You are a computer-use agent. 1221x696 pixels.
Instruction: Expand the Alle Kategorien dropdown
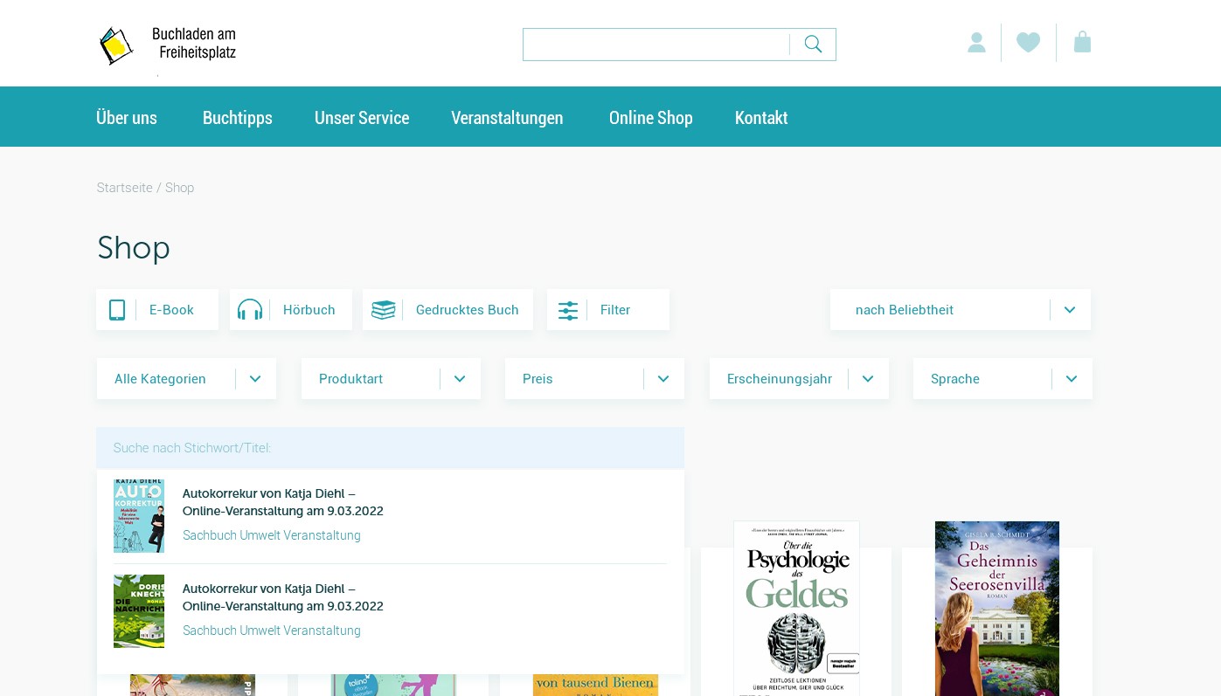[186, 379]
